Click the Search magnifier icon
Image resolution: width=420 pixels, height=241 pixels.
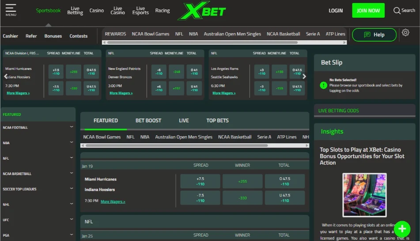(x=397, y=11)
